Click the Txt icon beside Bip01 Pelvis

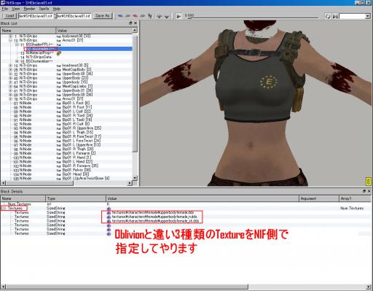tap(58, 170)
